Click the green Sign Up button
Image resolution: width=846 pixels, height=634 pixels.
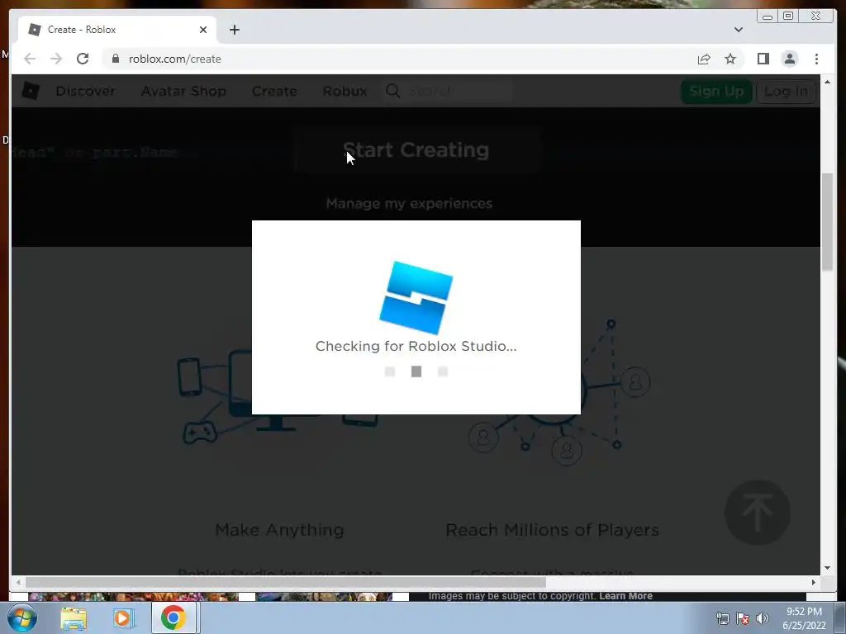click(716, 91)
